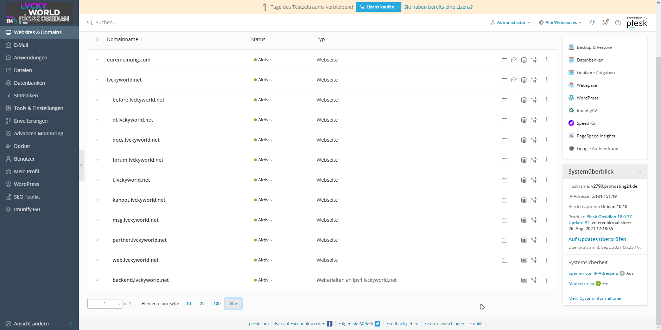Collapse the Systemüberblick panel
The image size is (661, 330).
click(639, 172)
